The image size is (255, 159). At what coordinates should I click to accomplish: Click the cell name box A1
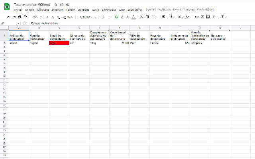click(x=10, y=23)
